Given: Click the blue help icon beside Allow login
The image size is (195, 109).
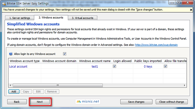Looking at the screenshot, I should [11, 54].
